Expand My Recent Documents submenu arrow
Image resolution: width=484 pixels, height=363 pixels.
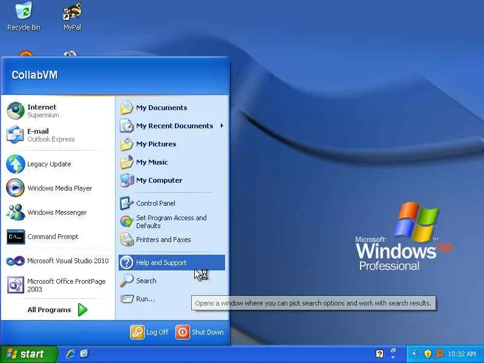click(x=221, y=126)
